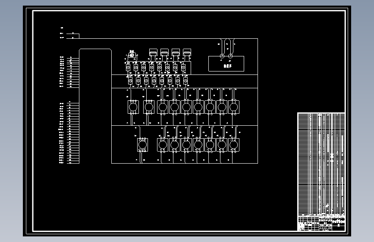Select first lamp symbol in upper lamp row
The width and height of the screenshot is (374, 242).
point(128,68)
